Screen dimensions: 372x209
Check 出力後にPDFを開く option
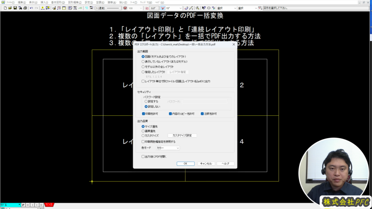click(143, 157)
